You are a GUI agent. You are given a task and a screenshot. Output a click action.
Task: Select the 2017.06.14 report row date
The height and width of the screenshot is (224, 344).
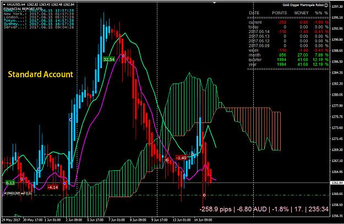[259, 32]
